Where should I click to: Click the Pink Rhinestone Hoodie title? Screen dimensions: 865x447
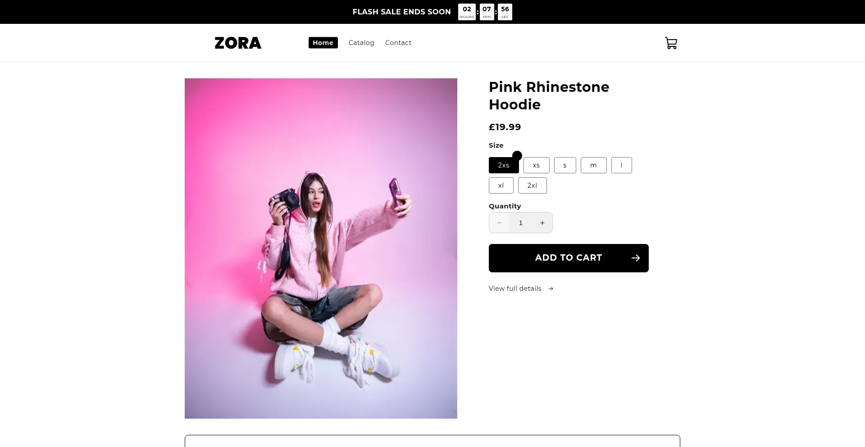point(549,96)
